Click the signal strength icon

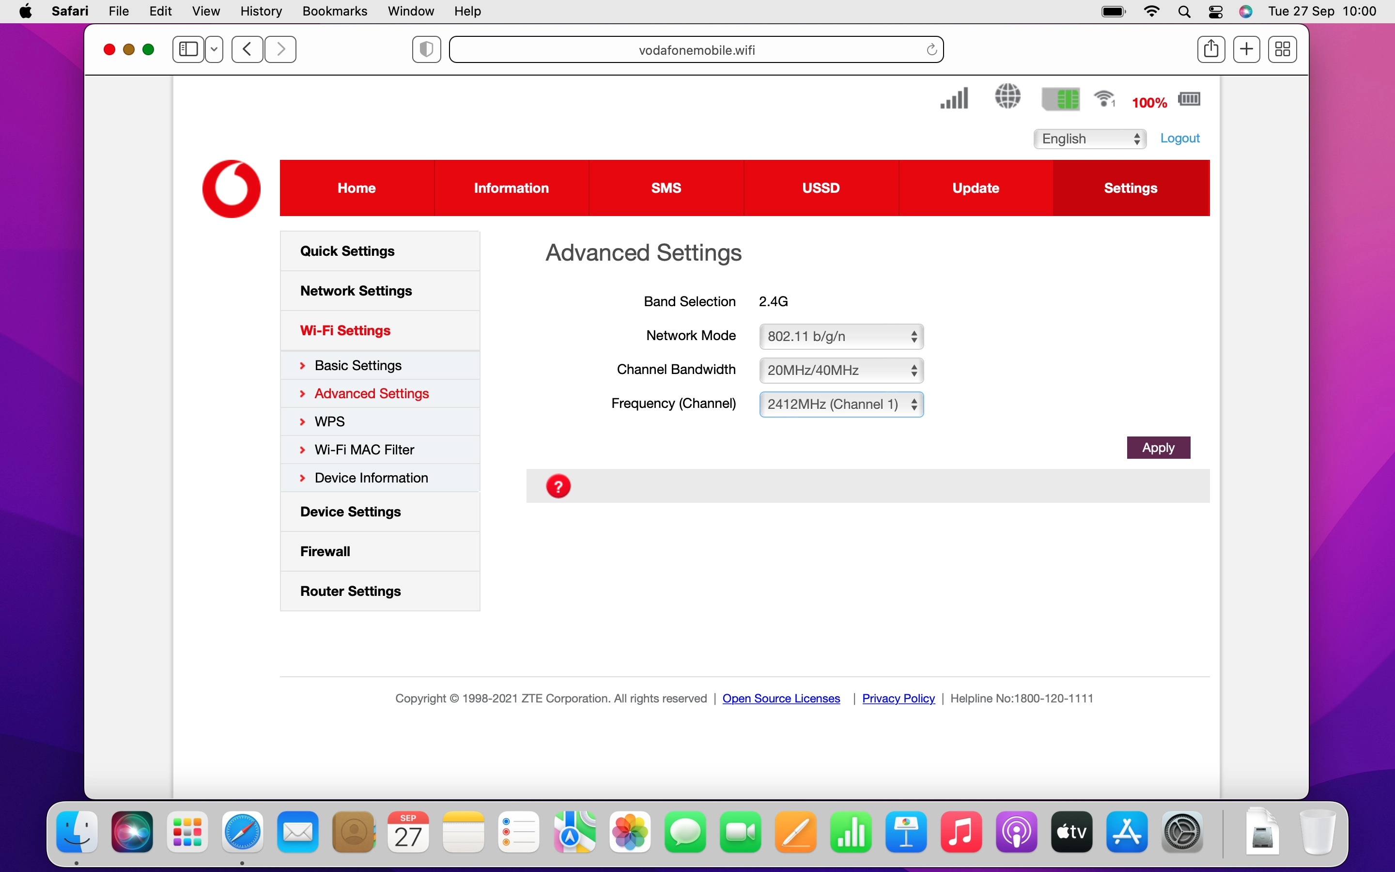pyautogui.click(x=953, y=99)
